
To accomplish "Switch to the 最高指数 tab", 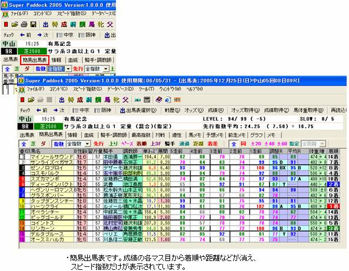I will point(141,135).
